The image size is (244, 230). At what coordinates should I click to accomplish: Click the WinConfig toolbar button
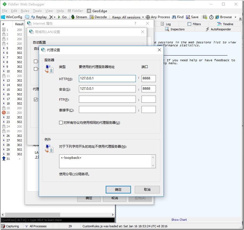[x=12, y=17]
